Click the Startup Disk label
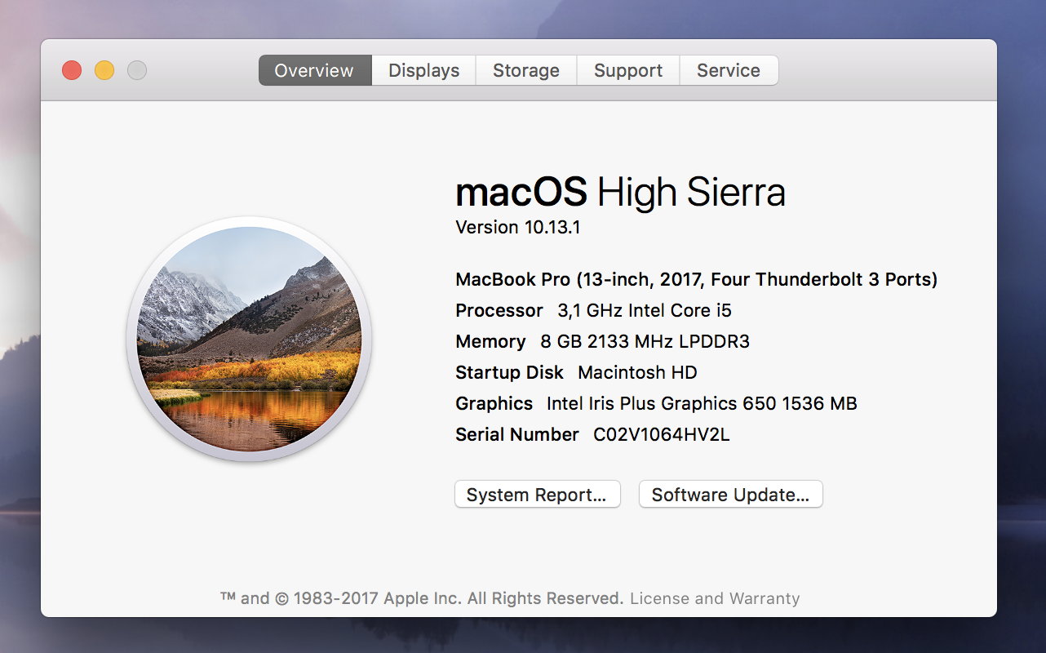This screenshot has width=1046, height=653. [x=509, y=372]
